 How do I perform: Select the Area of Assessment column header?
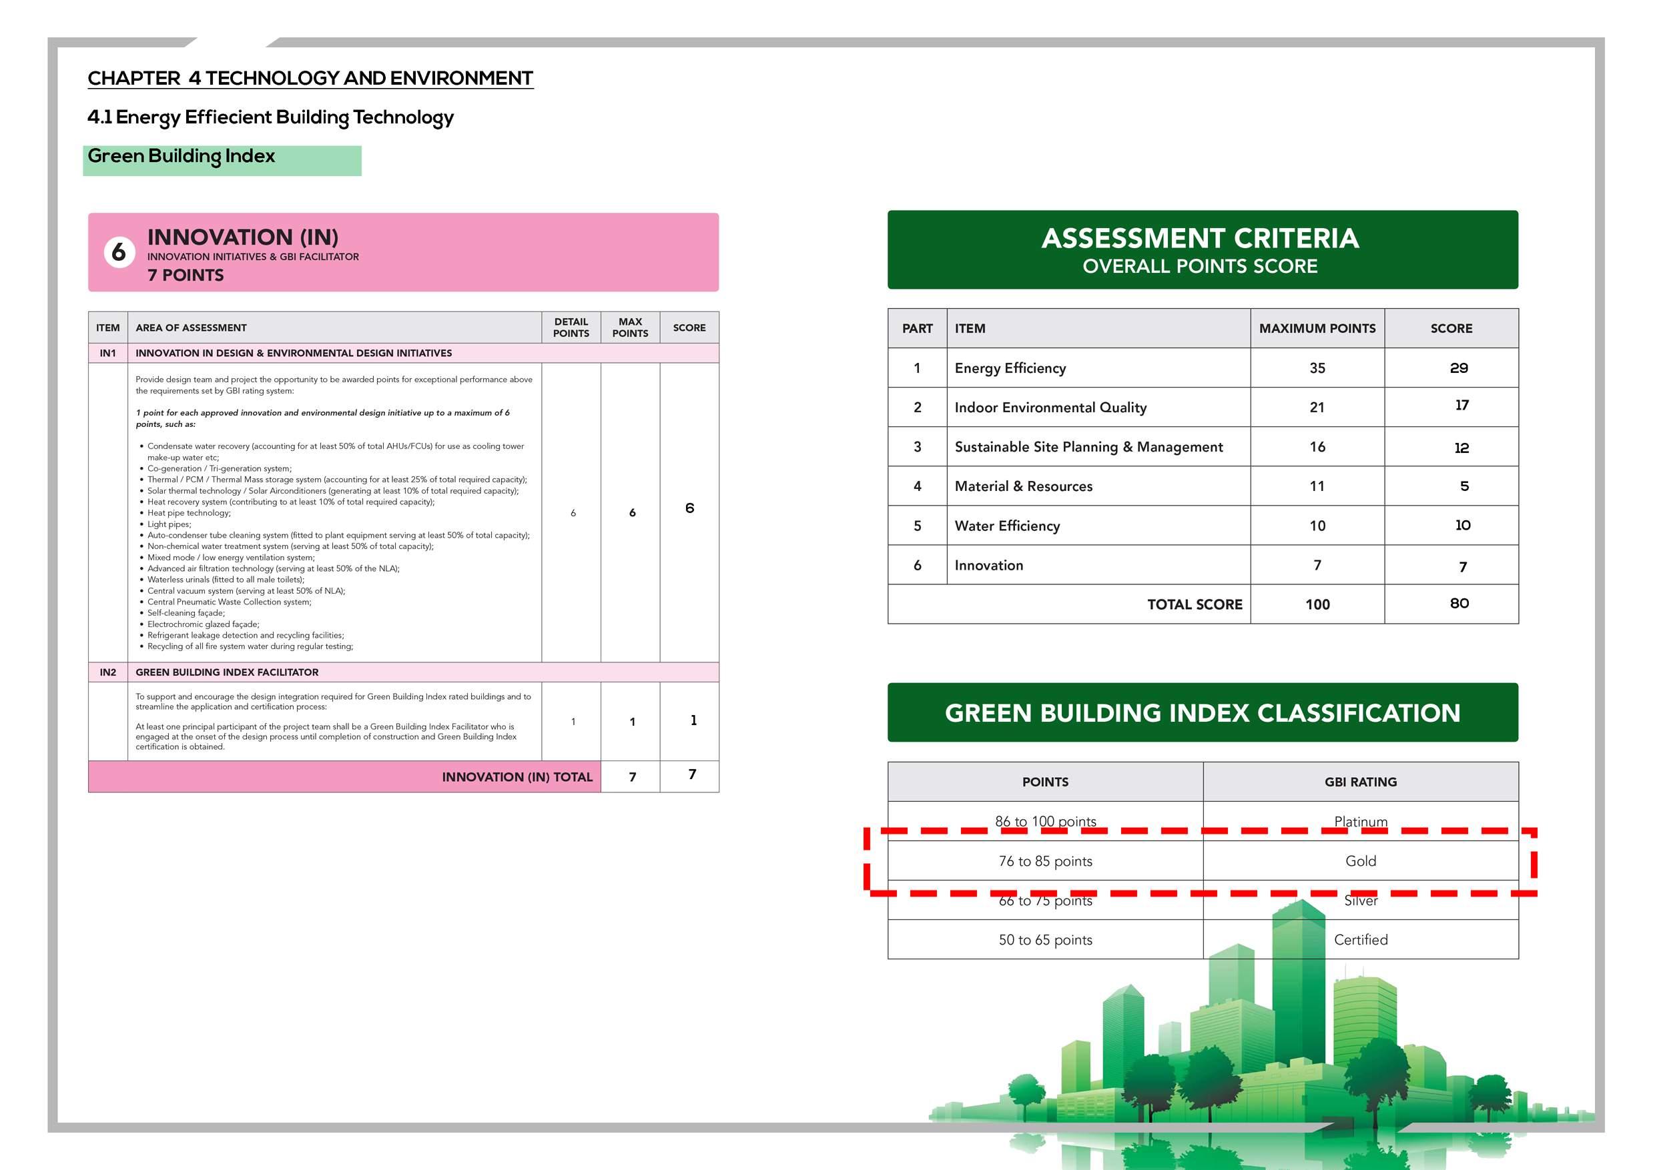coord(191,328)
